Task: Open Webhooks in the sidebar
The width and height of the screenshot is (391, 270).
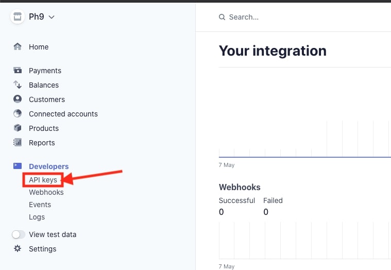Action: tap(46, 192)
